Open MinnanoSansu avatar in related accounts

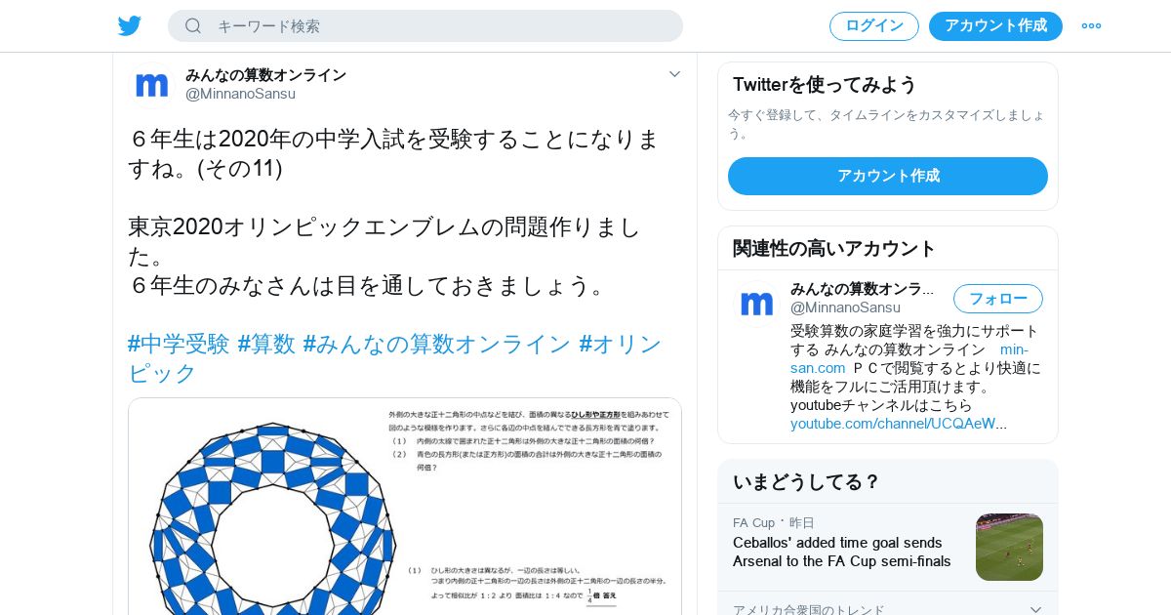(757, 305)
